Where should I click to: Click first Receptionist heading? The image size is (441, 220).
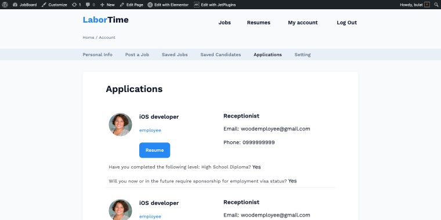tap(241, 116)
